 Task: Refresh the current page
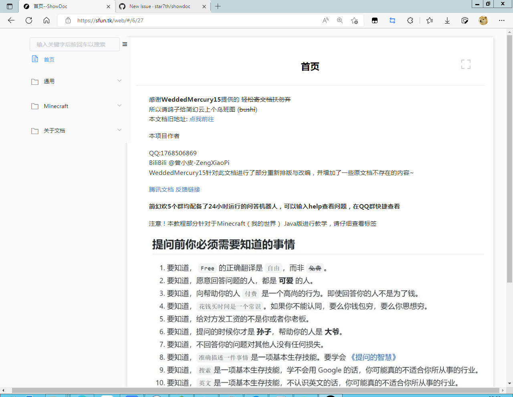[29, 20]
